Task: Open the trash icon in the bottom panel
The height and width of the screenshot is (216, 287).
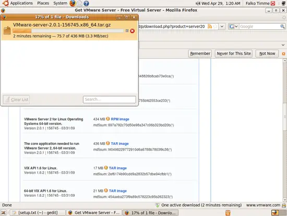Action: 228,213
